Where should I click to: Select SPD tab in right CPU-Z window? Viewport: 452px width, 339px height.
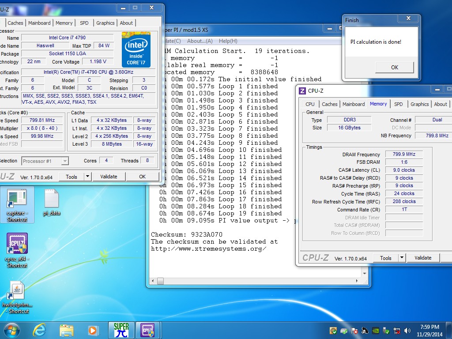click(x=399, y=104)
